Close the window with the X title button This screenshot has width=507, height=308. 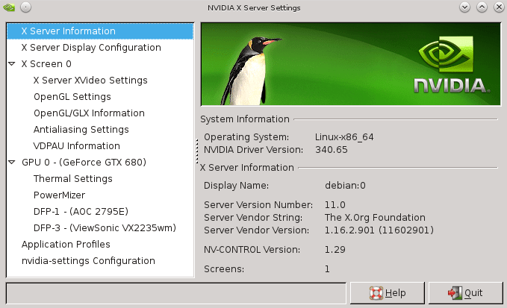499,7
